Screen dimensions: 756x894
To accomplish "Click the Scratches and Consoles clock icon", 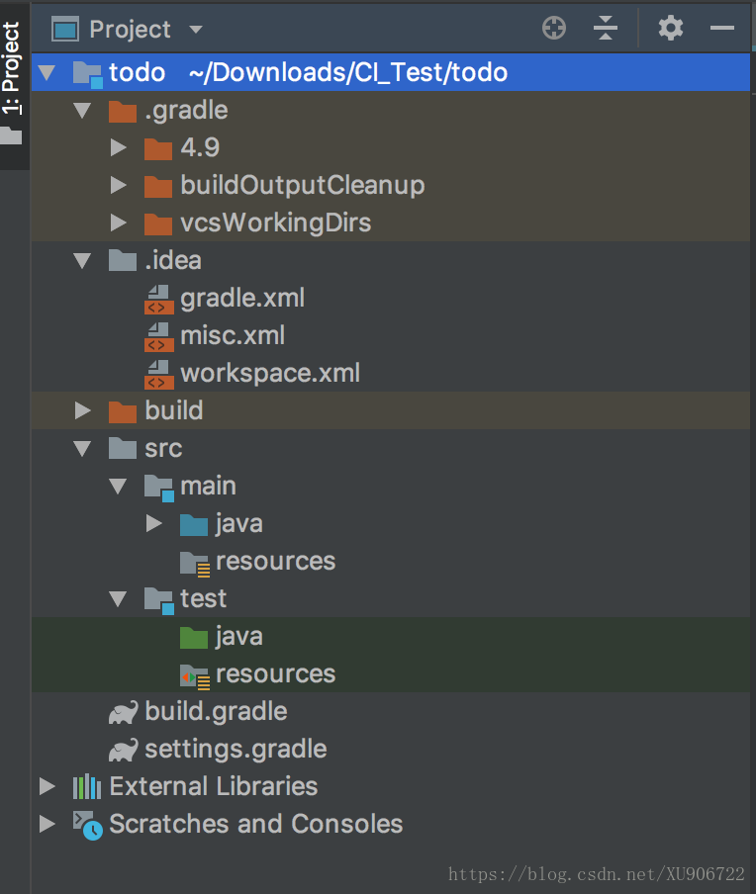I will tap(88, 826).
